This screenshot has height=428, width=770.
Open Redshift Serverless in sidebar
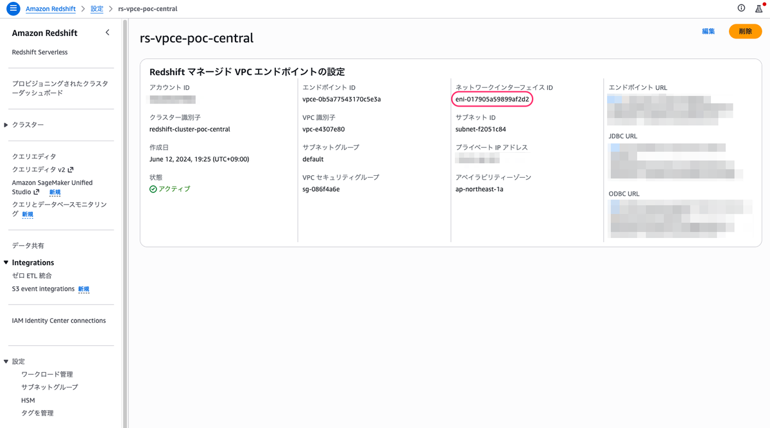pos(40,52)
